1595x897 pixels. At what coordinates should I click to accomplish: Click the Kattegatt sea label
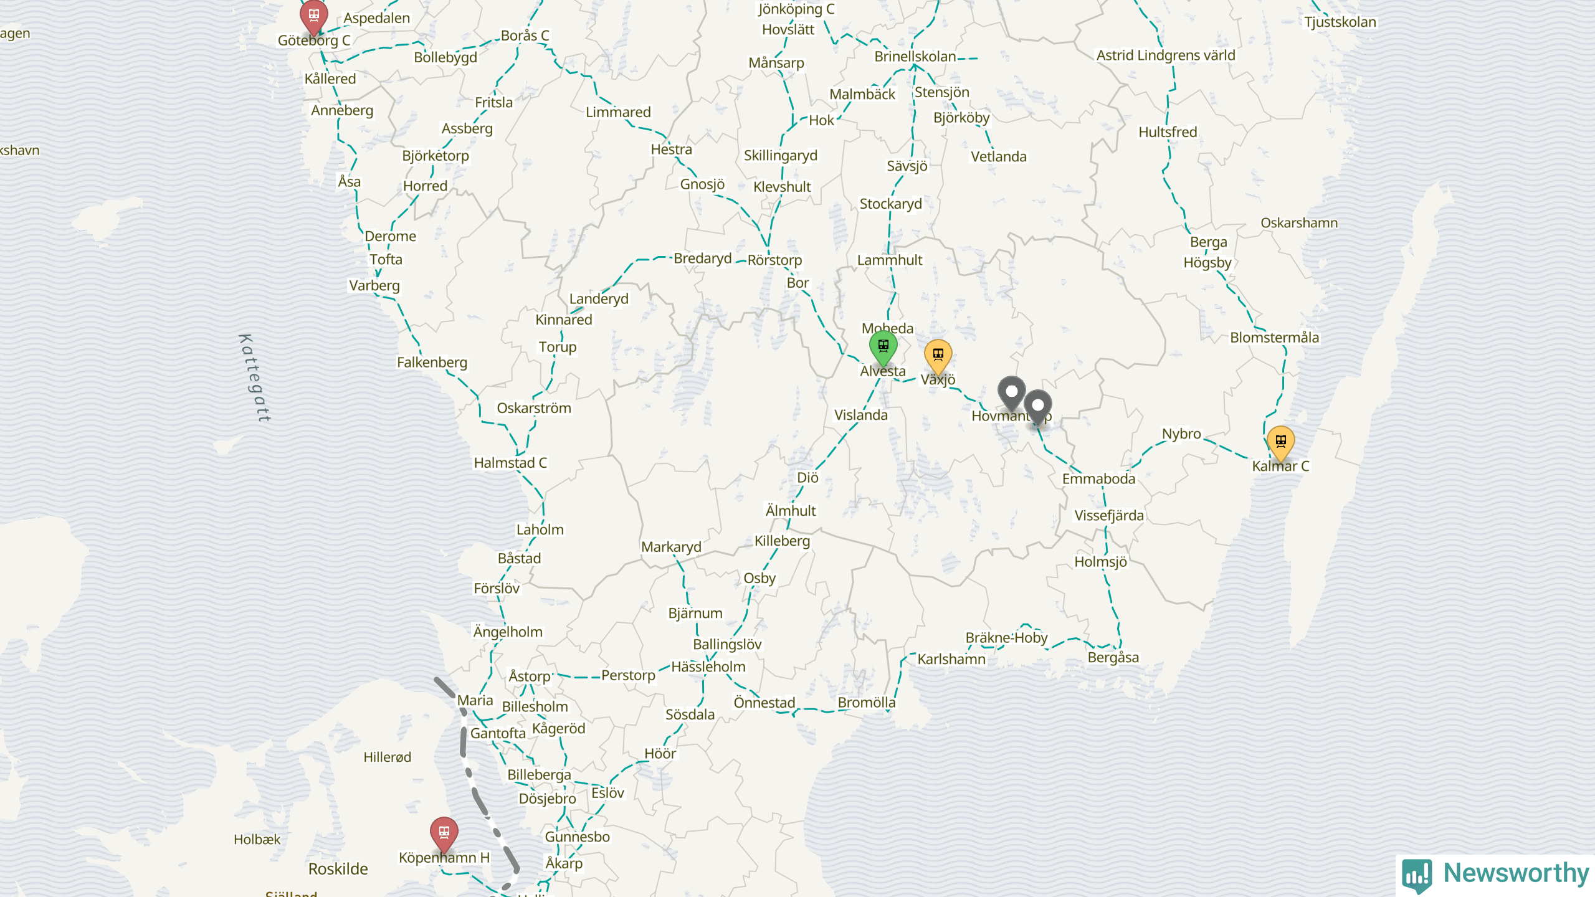click(255, 378)
